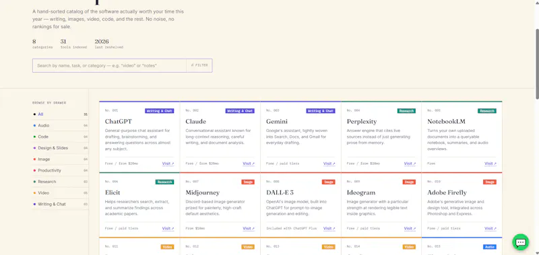Image resolution: width=539 pixels, height=255 pixels.
Task: Click the 'BROWSE BY DRAWER' heading
Action: point(49,103)
